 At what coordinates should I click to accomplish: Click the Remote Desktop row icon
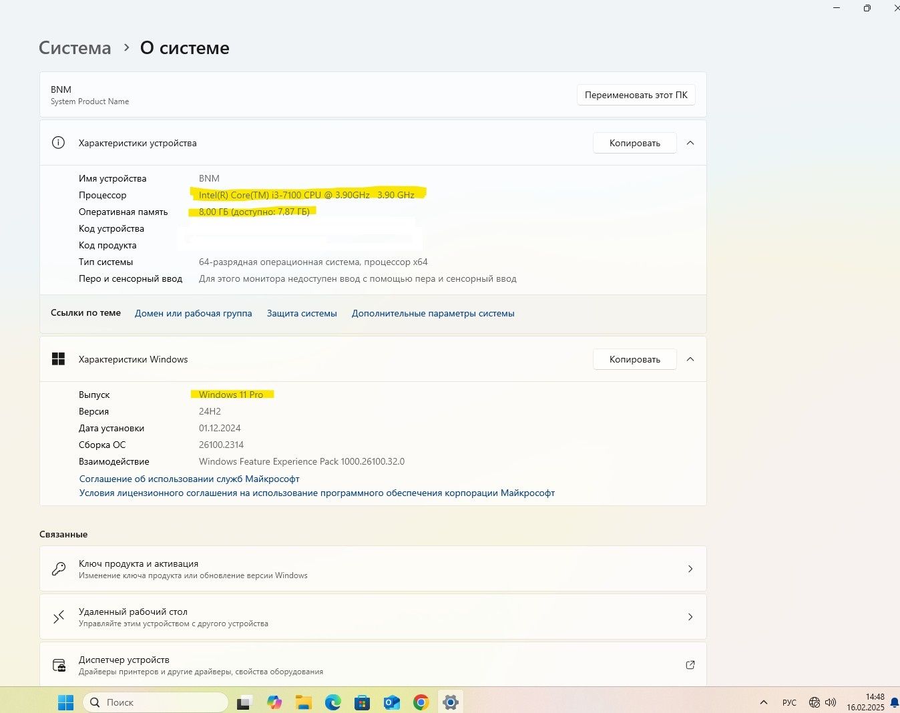tap(59, 617)
